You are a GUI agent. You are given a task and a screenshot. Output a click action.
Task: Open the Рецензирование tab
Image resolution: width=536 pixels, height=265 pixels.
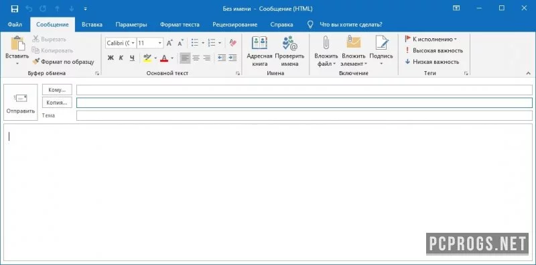pos(235,25)
